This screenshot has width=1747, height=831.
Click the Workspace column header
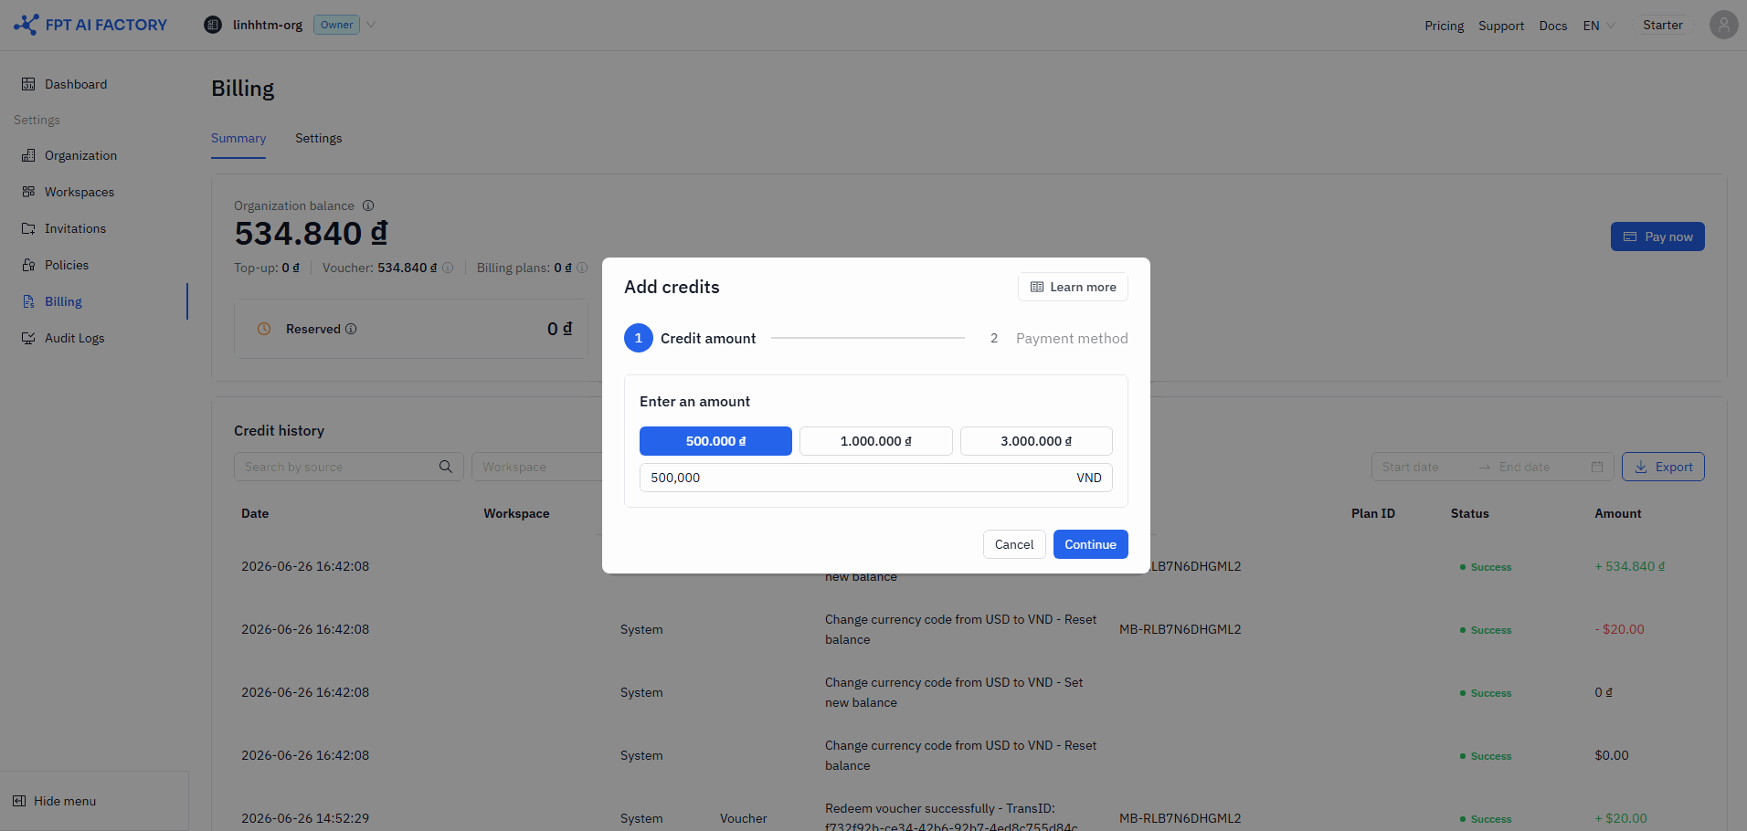(x=516, y=513)
